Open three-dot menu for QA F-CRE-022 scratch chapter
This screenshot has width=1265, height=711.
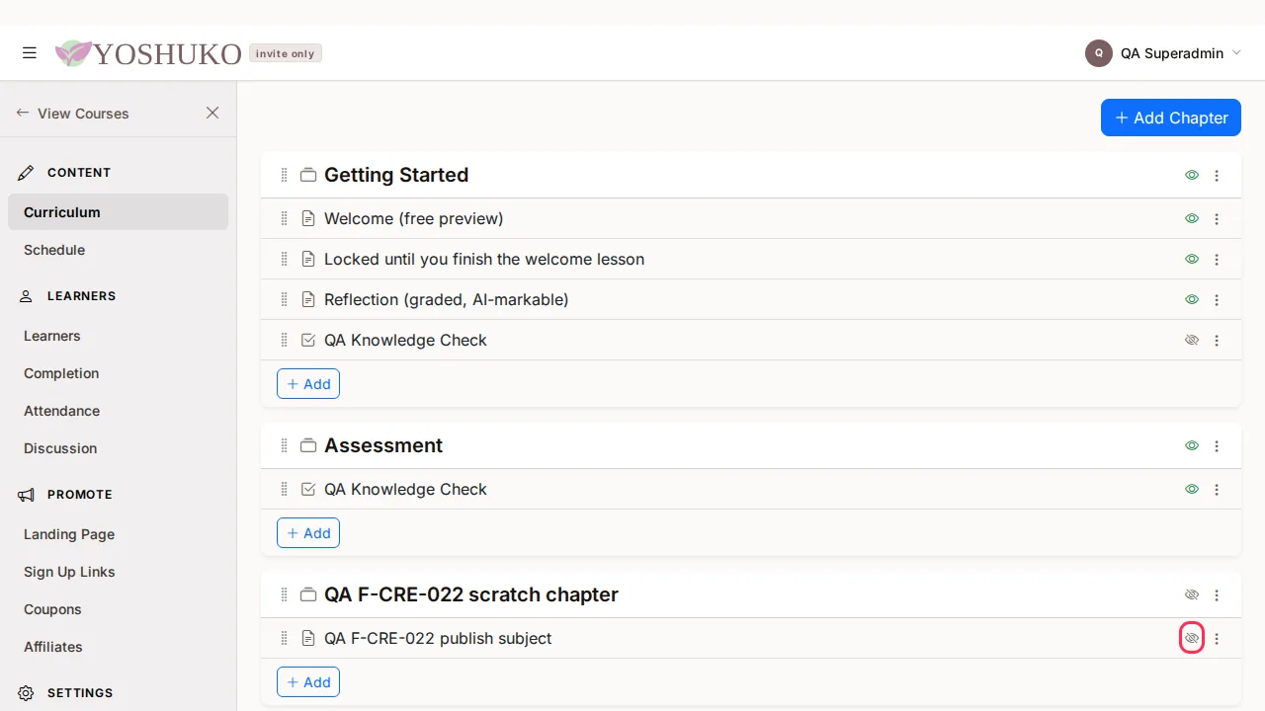pos(1217,594)
